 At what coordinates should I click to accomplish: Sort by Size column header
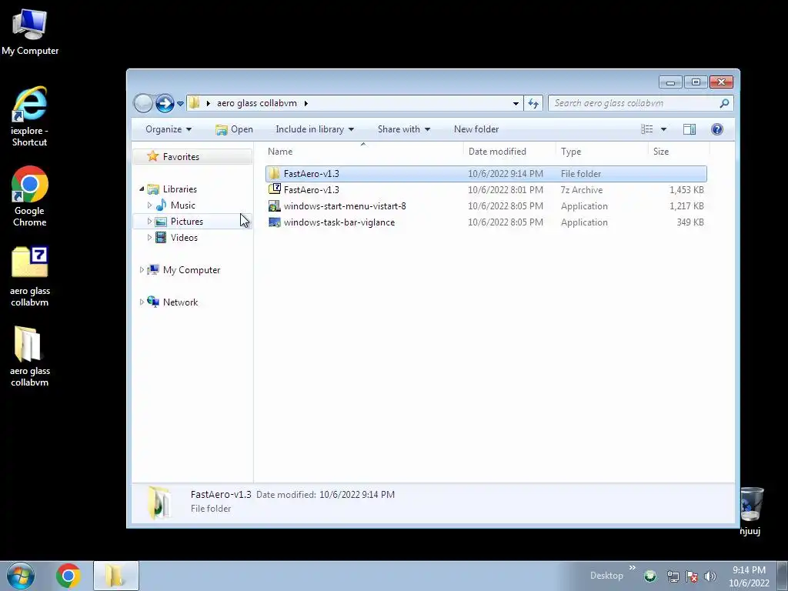679,152
